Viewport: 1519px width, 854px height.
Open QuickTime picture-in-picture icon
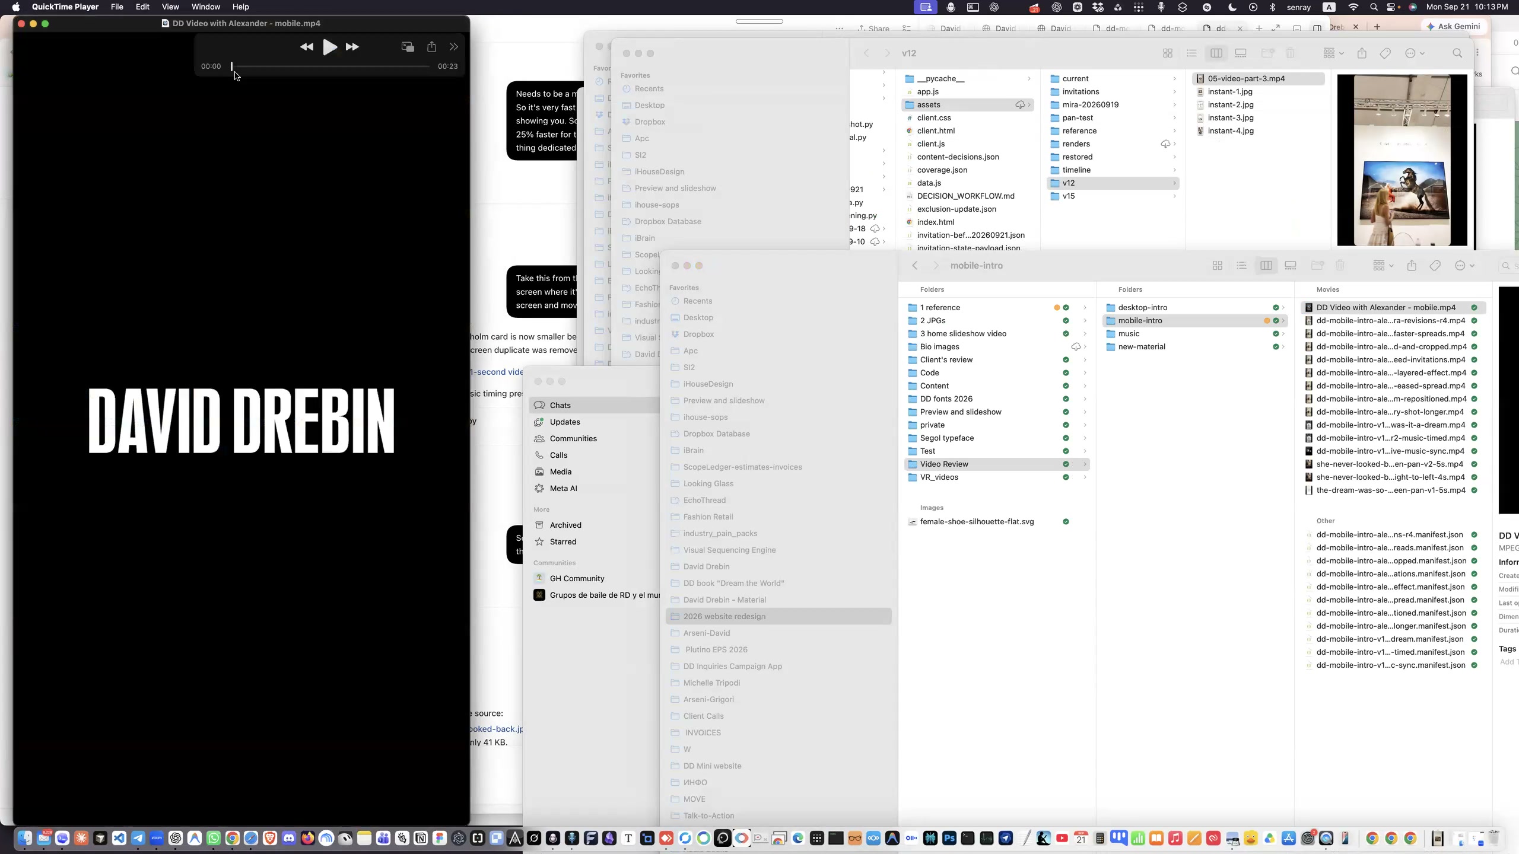[x=408, y=47]
